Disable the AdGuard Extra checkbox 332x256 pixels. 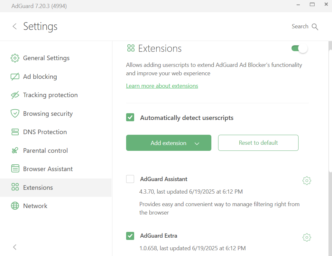pyautogui.click(x=130, y=236)
